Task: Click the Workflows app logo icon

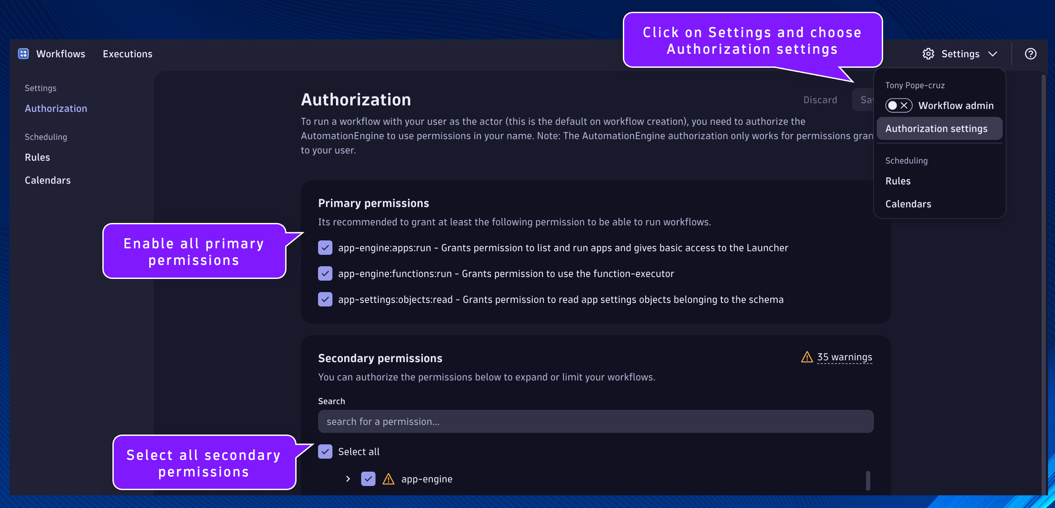Action: (23, 54)
